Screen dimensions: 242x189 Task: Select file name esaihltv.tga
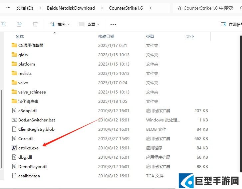point(29,176)
